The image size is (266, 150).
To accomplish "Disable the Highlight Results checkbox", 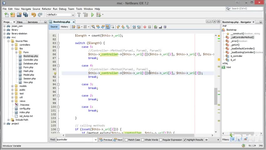I will [x=184, y=140].
